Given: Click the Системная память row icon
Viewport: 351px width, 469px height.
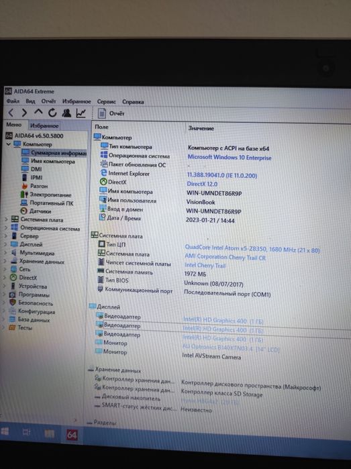Looking at the screenshot, I should pyautogui.click(x=101, y=270).
